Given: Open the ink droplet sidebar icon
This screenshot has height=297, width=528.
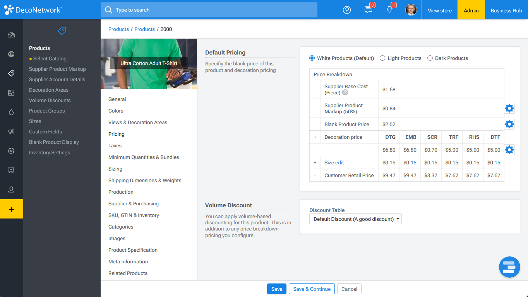Looking at the screenshot, I should pyautogui.click(x=11, y=112).
